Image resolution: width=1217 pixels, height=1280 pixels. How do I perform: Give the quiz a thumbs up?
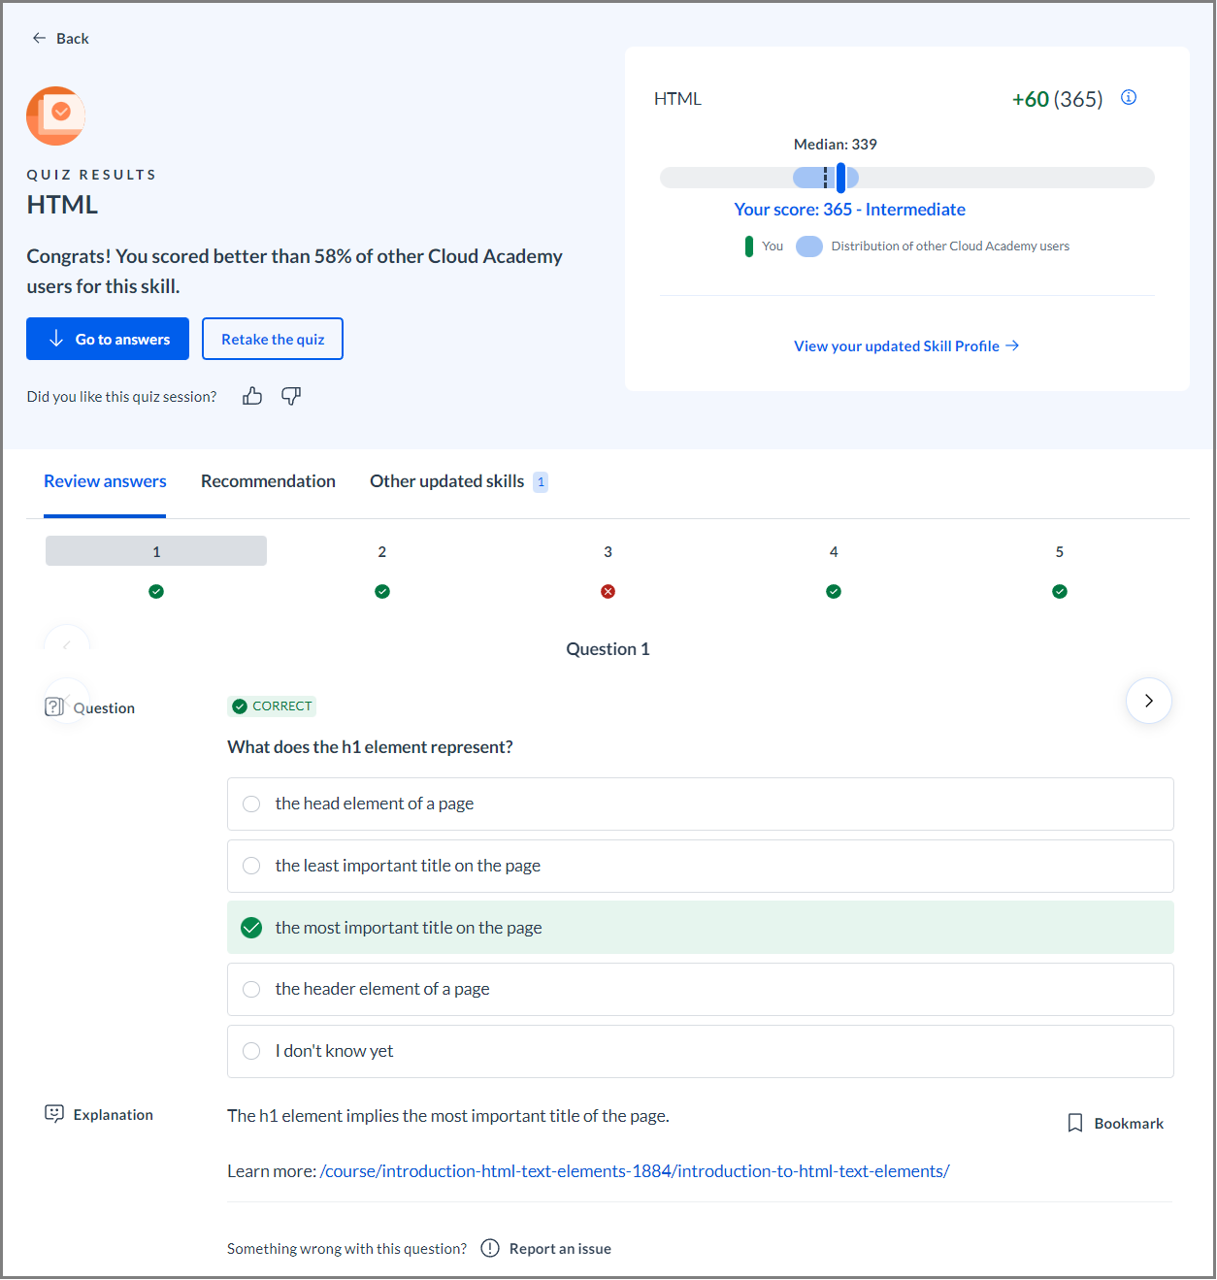pyautogui.click(x=252, y=396)
